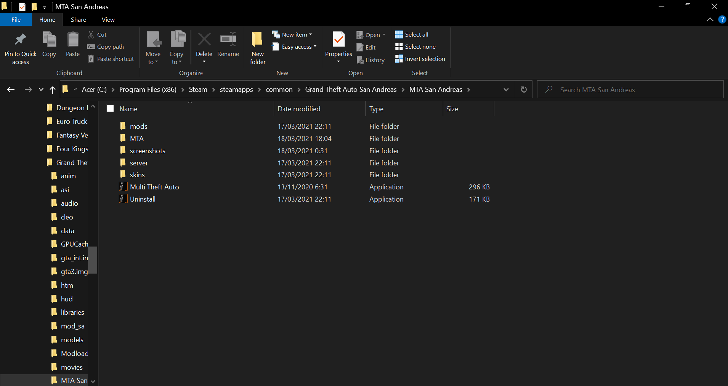Select the MTA folder in file list
This screenshot has width=728, height=386.
click(136, 138)
